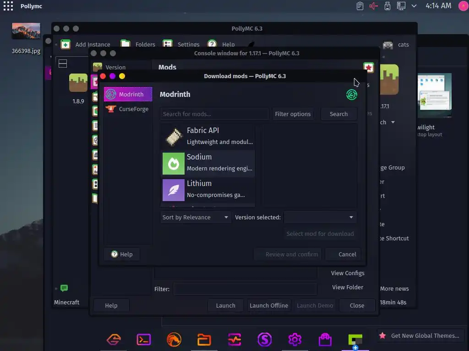Viewport: 469px width, 351px height.
Task: Select the CurseForge provider in the sidebar
Action: pyautogui.click(x=128, y=109)
